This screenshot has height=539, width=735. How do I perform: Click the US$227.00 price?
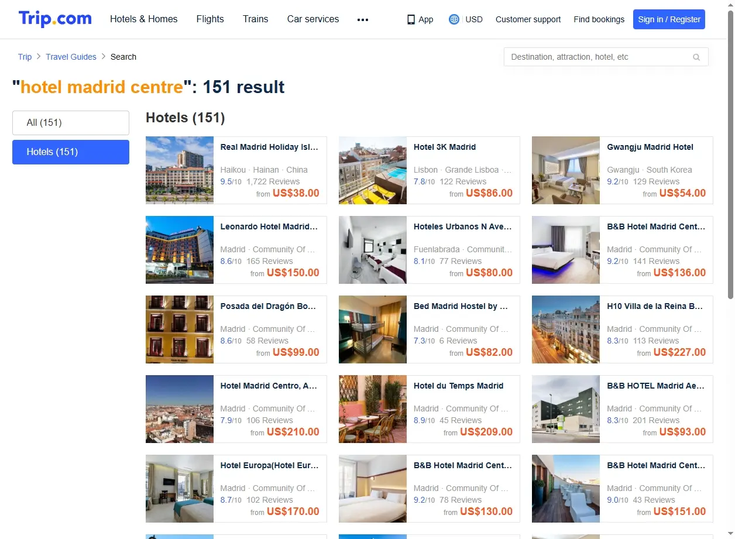pos(679,352)
